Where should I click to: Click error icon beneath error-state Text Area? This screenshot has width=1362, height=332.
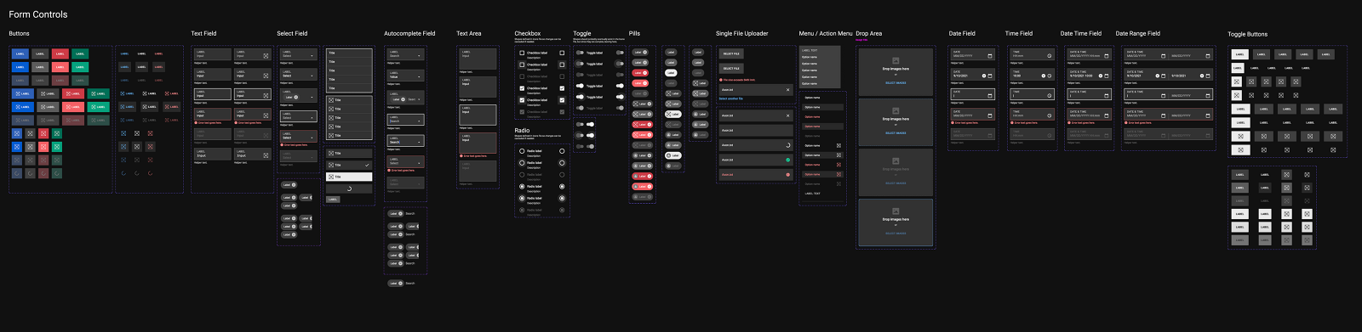[462, 156]
